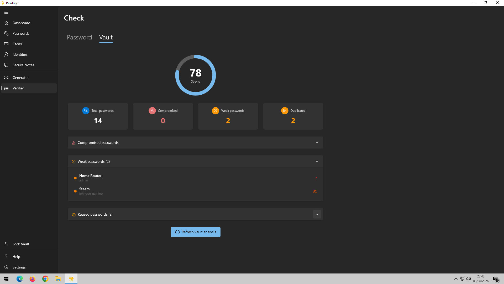Click the orange Duplicates copy icon
This screenshot has width=504, height=284.
[285, 111]
